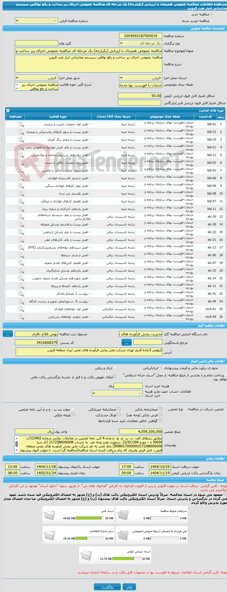Open the holding type (یک مرحله ای) dropdown
The image size is (227, 592).
click(x=141, y=43)
